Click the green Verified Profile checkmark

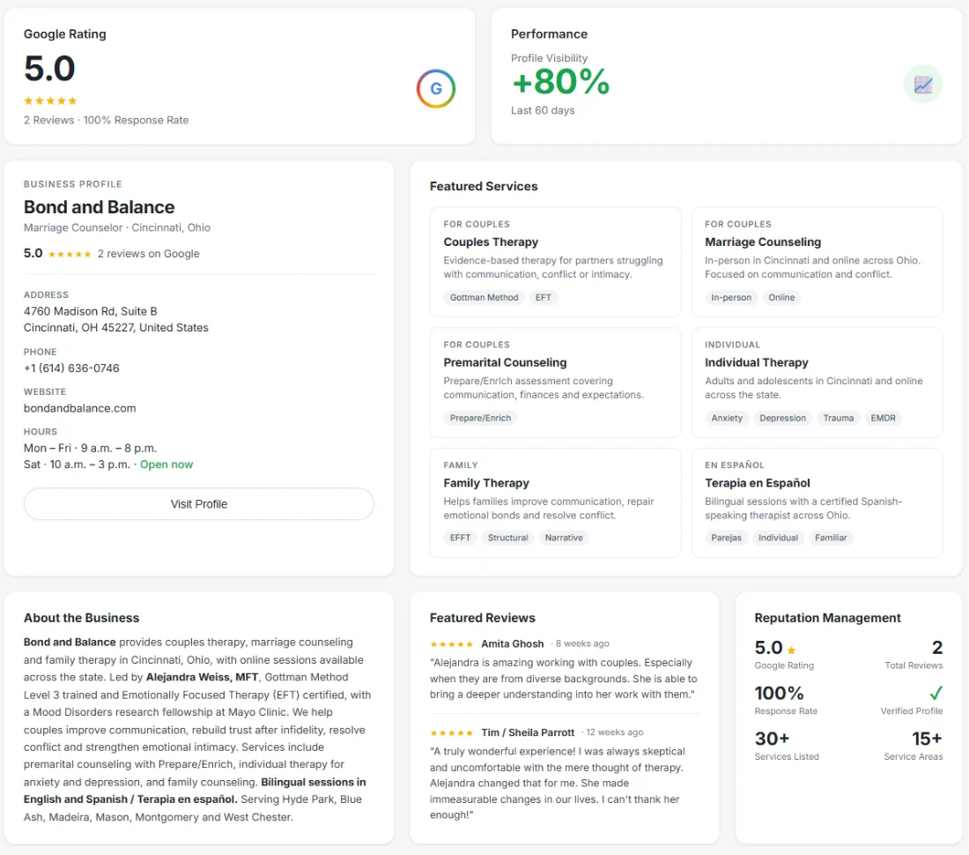(x=936, y=693)
